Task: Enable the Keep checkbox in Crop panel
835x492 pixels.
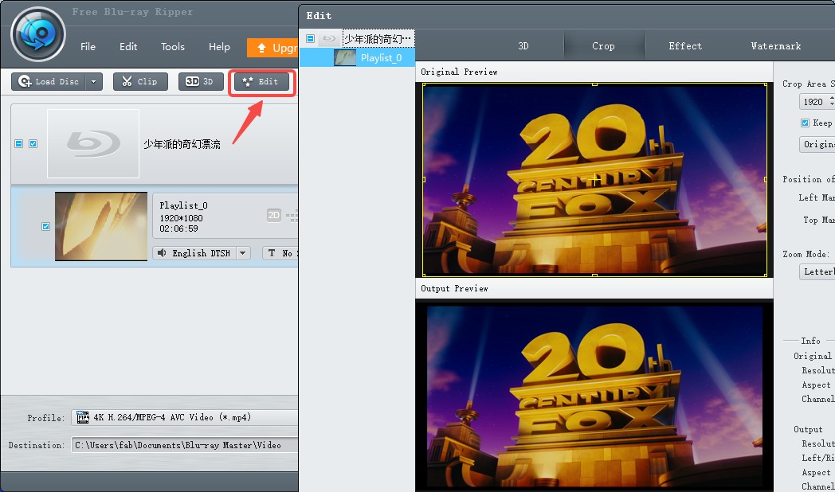Action: tap(805, 123)
